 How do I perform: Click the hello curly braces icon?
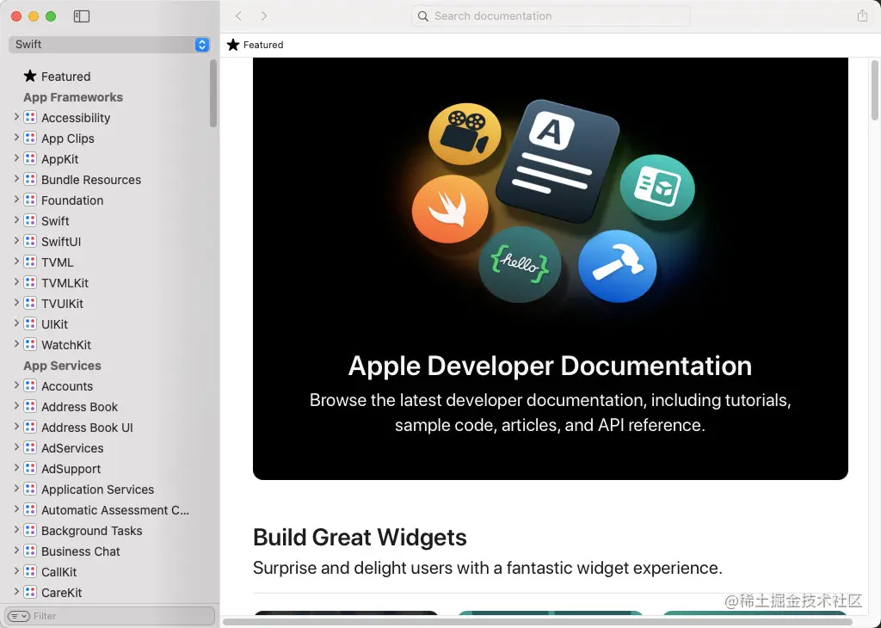click(x=520, y=264)
